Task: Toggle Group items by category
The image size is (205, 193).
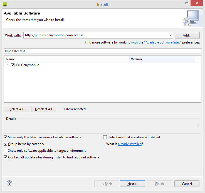Action: (5, 144)
